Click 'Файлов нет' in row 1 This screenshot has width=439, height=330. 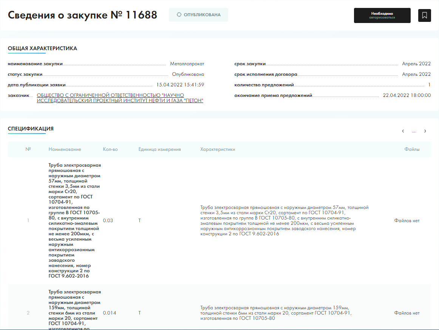(x=407, y=221)
